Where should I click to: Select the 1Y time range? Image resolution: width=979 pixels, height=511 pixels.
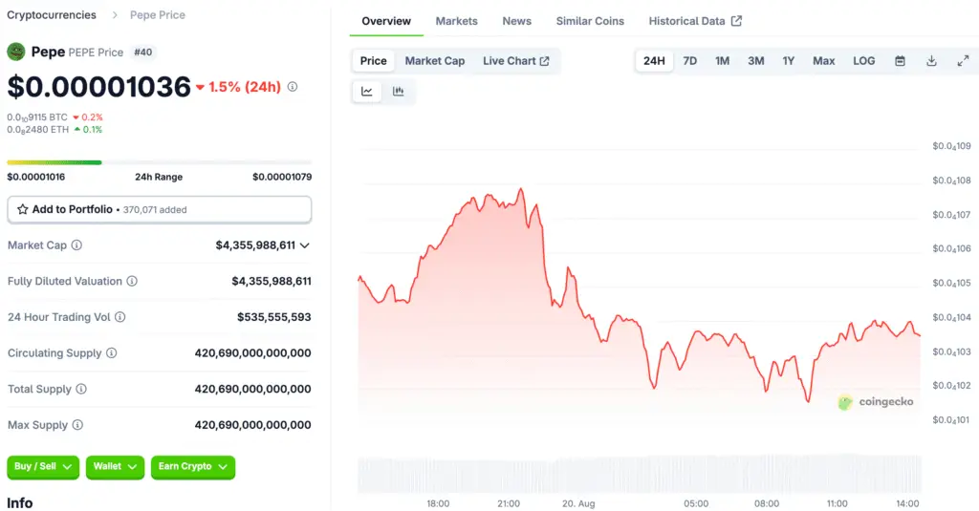point(789,61)
